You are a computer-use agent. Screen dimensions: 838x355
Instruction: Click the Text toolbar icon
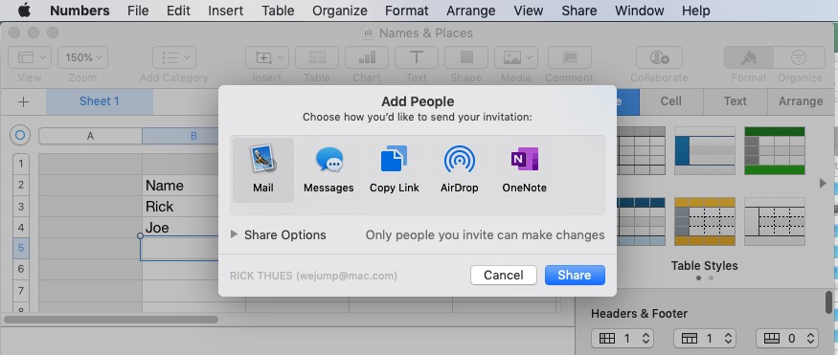click(417, 57)
